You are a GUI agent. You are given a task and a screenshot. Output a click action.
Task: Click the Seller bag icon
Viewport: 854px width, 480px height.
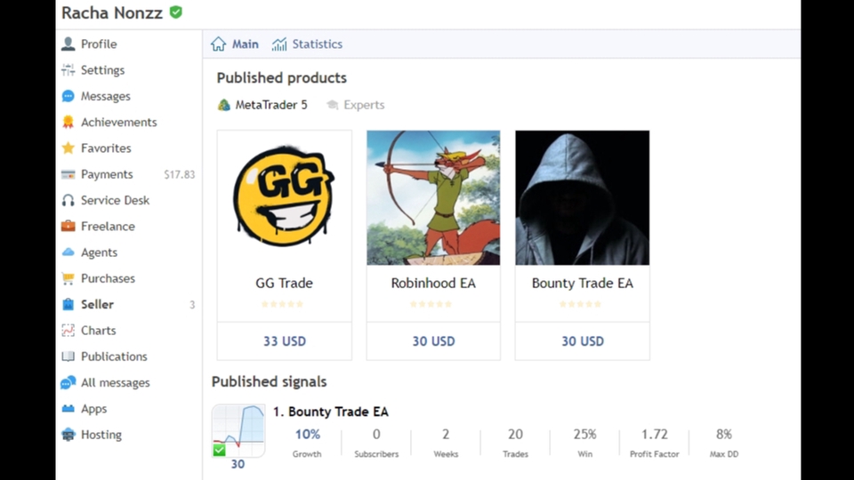(x=68, y=304)
